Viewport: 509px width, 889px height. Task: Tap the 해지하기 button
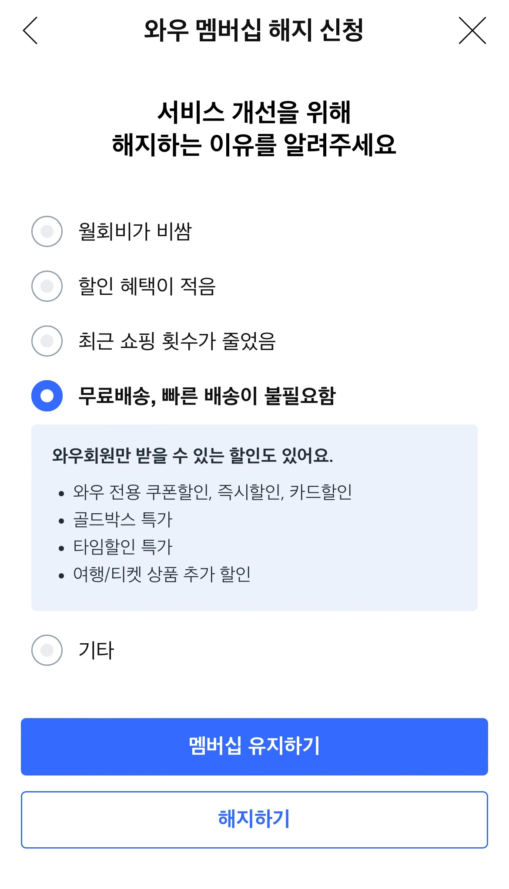(x=254, y=819)
